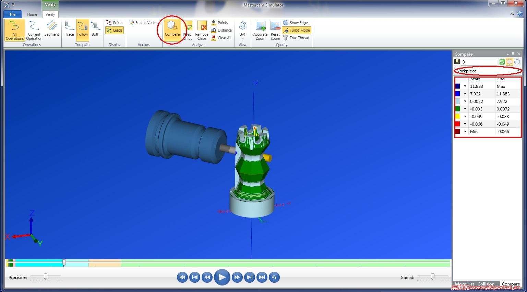
Task: Click the Segment operations icon
Action: click(x=52, y=28)
